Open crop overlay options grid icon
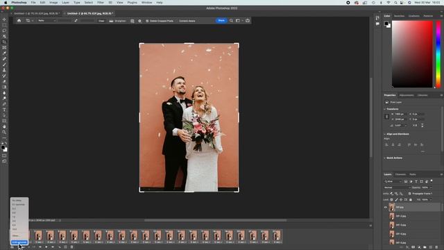This screenshot has width=444, height=250. (x=133, y=21)
